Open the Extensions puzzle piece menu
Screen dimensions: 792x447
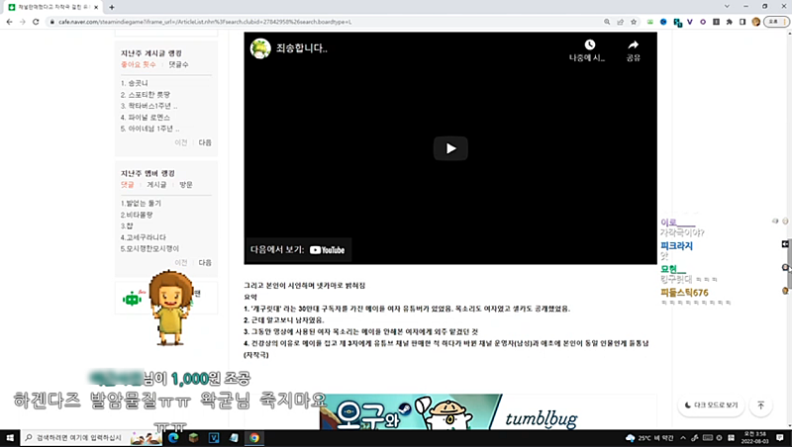click(x=730, y=22)
